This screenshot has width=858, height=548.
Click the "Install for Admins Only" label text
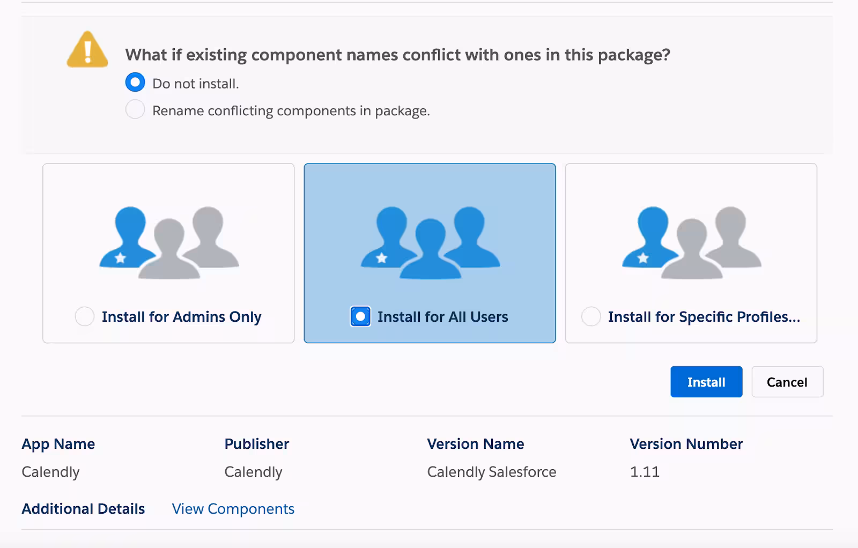(x=181, y=317)
